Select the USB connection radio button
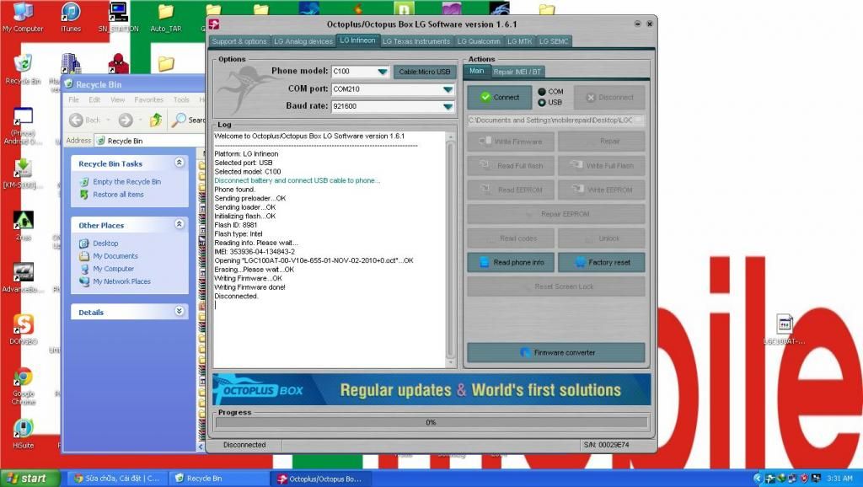This screenshot has height=487, width=863. click(x=542, y=102)
